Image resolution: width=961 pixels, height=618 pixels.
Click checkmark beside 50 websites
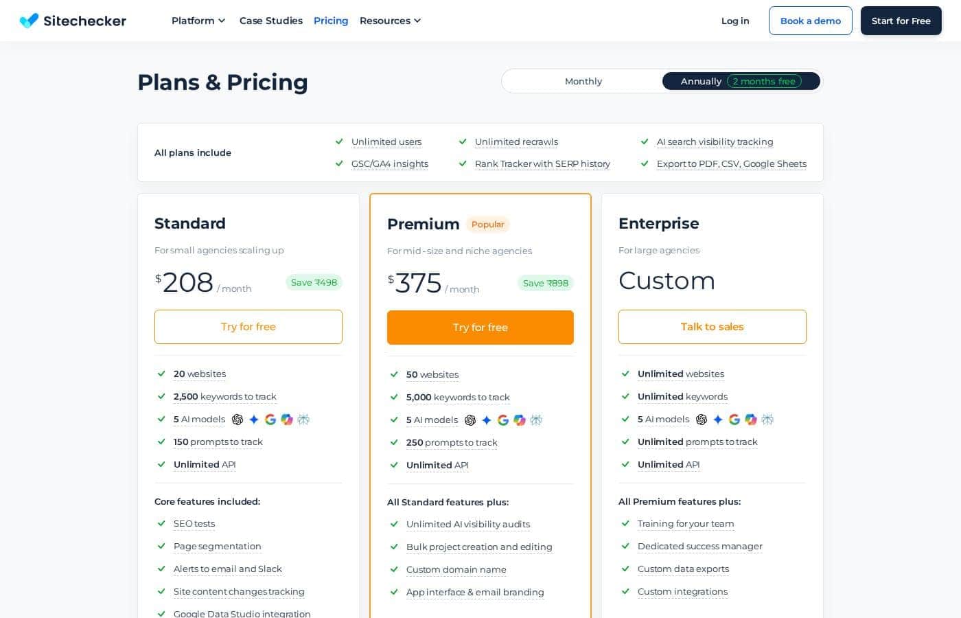[x=394, y=374]
